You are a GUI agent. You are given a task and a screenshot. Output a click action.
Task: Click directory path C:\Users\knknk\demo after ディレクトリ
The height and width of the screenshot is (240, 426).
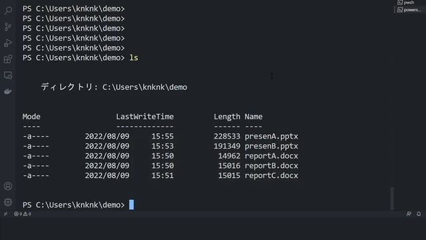pyautogui.click(x=145, y=87)
